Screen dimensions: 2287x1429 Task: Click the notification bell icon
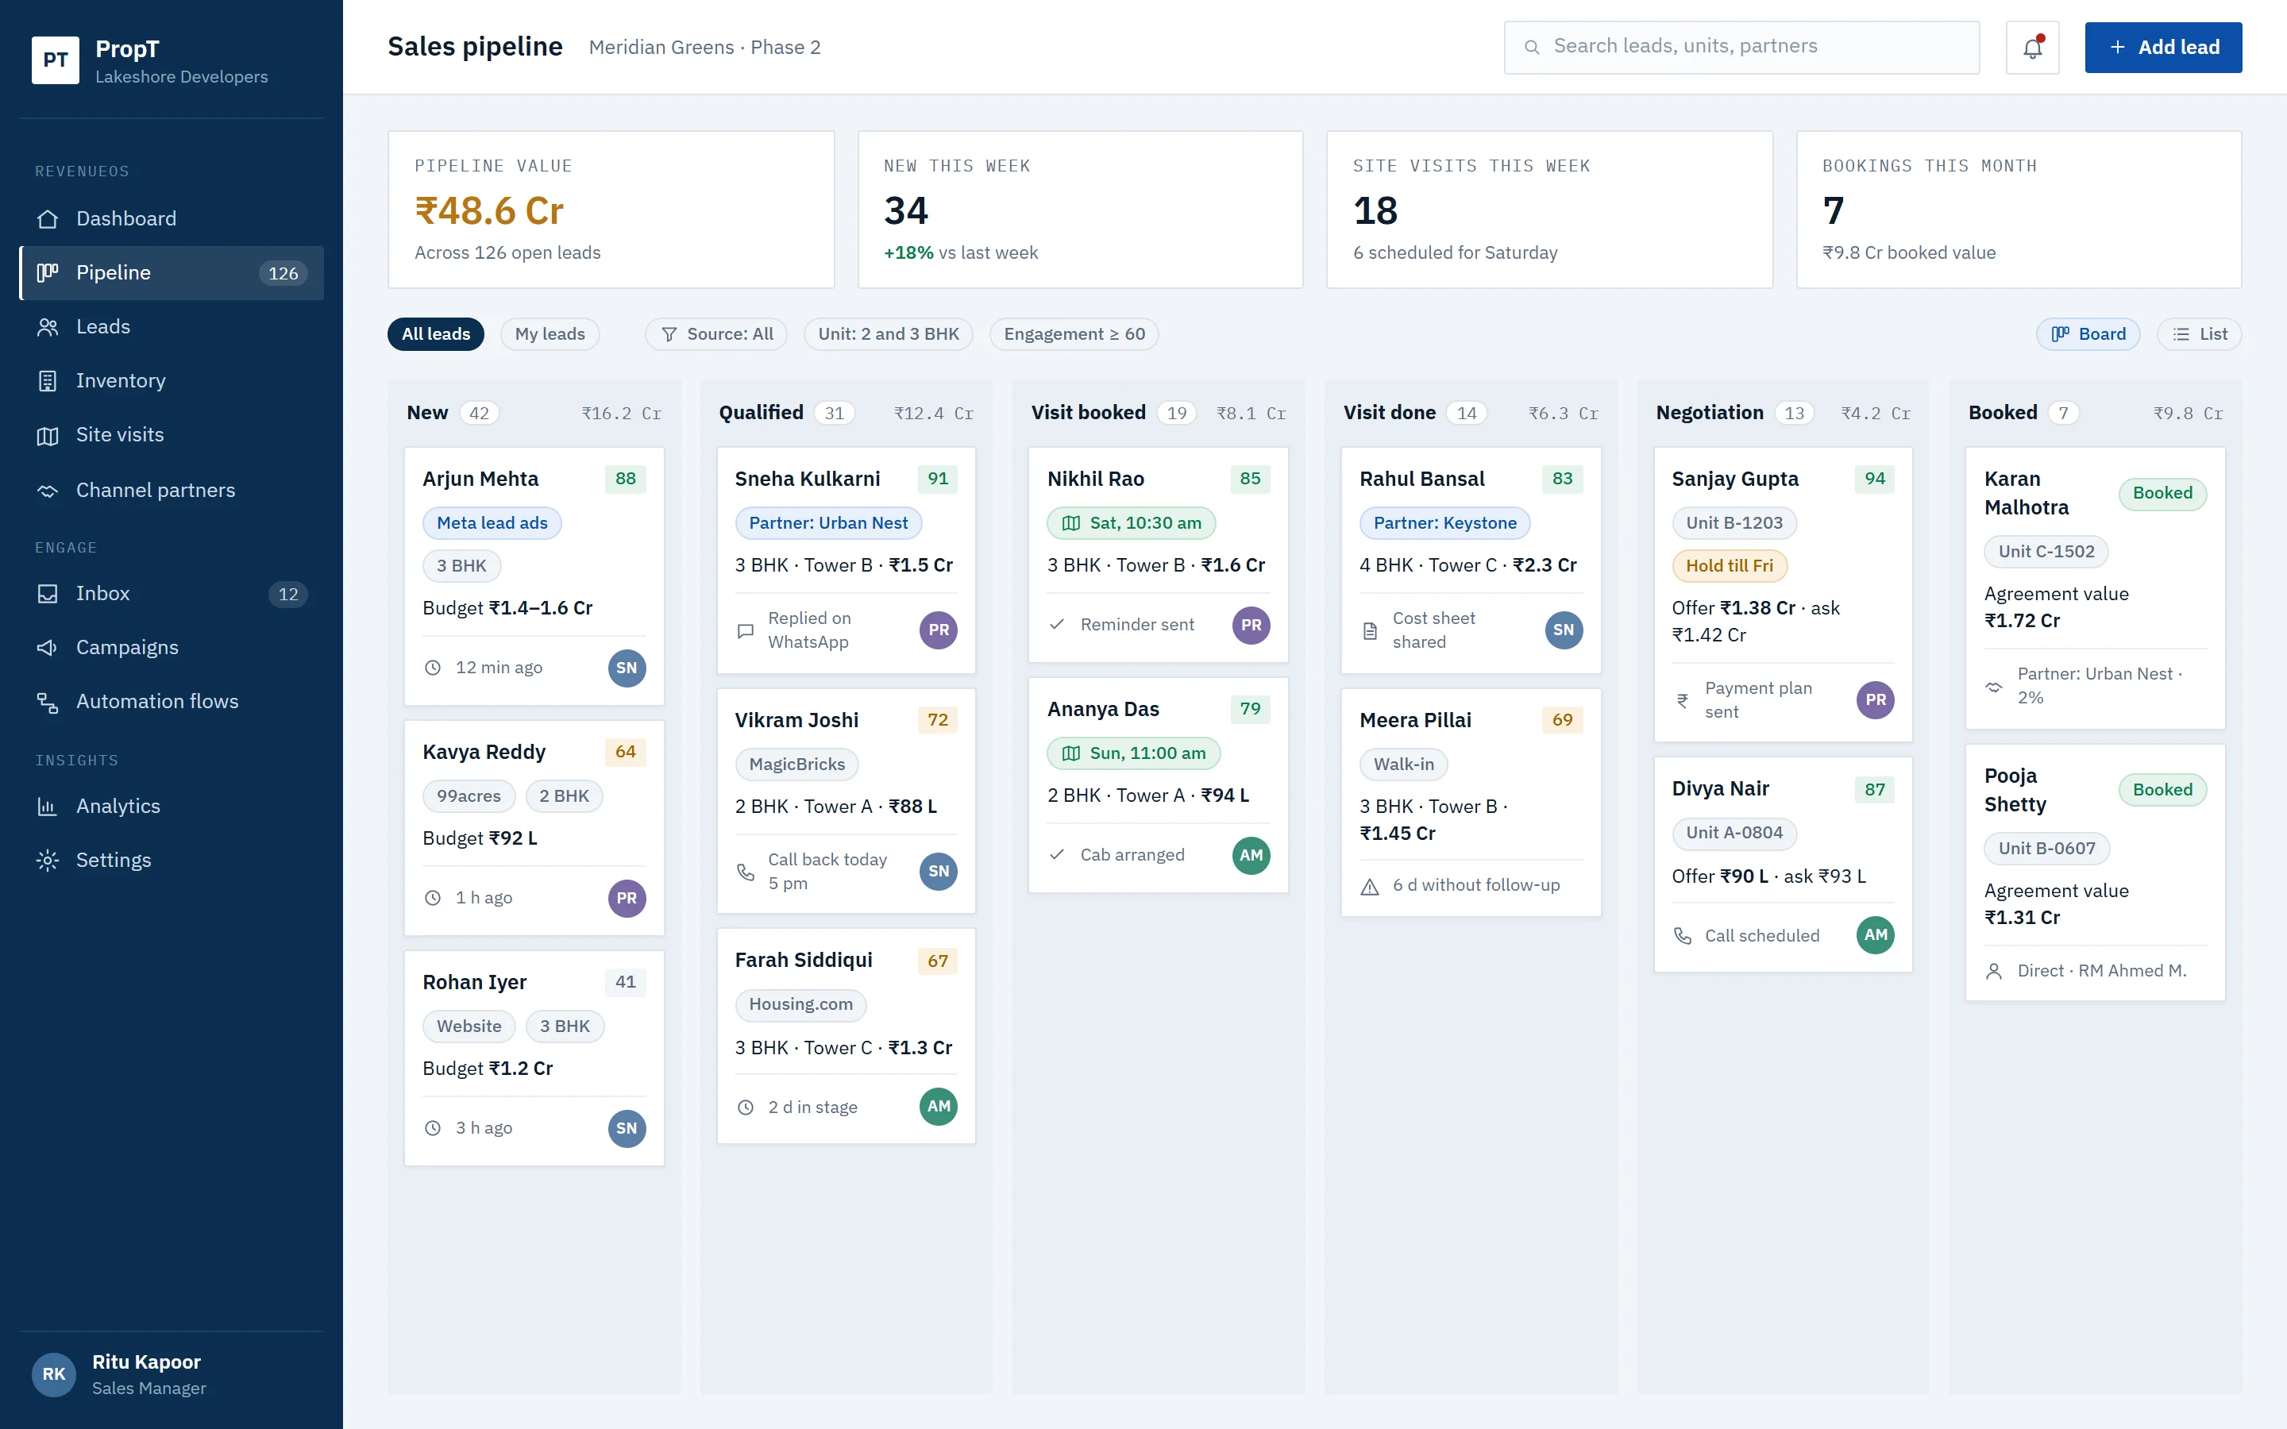(2032, 48)
